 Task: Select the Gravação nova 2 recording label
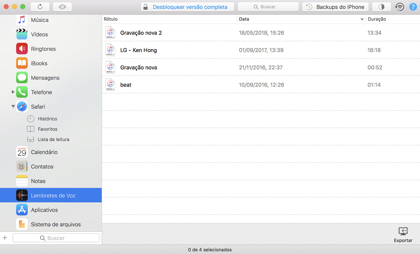[141, 33]
